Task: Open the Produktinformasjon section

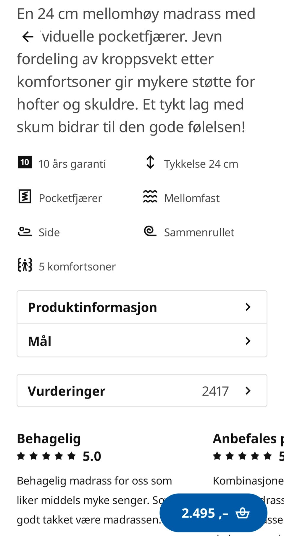Action: tap(92, 307)
